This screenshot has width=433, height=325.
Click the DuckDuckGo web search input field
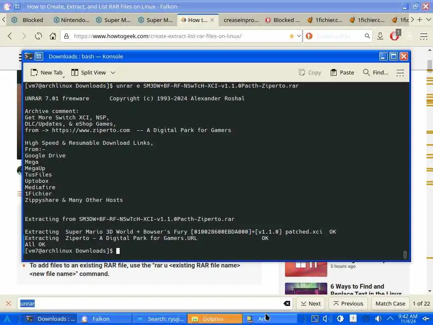pyautogui.click(x=338, y=36)
